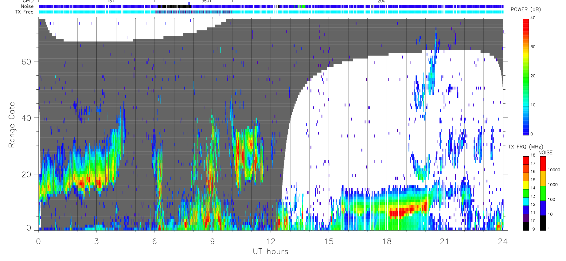Click the POWER (dB) colorbar title
Image resolution: width=566 pixels, height=261 pixels.
[526, 9]
